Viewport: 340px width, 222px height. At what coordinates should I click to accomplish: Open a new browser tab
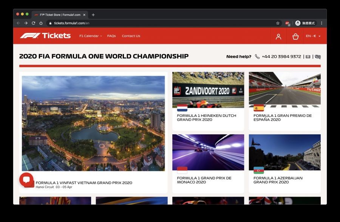(x=93, y=15)
